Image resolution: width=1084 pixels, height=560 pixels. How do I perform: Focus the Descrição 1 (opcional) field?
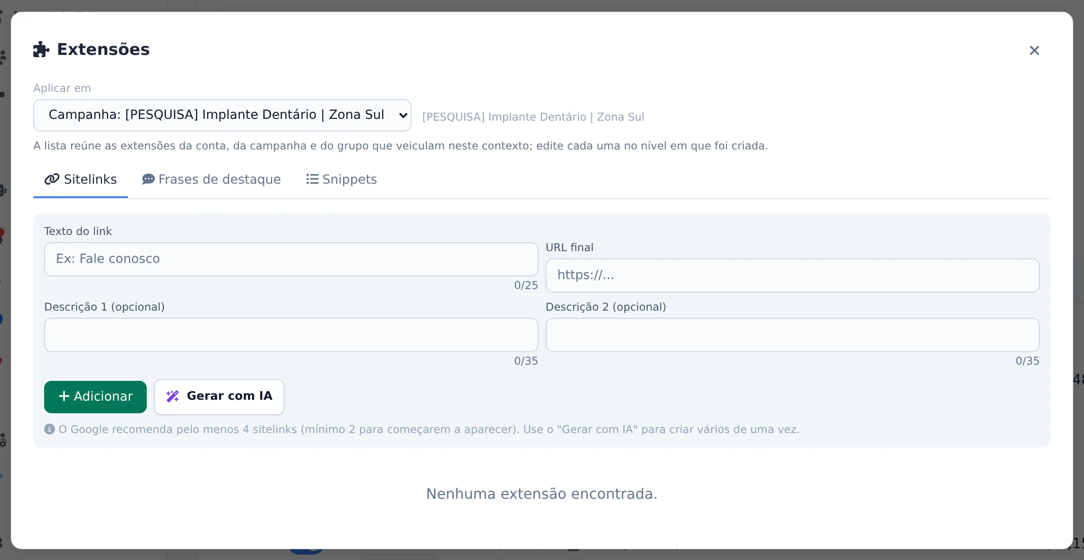click(291, 335)
